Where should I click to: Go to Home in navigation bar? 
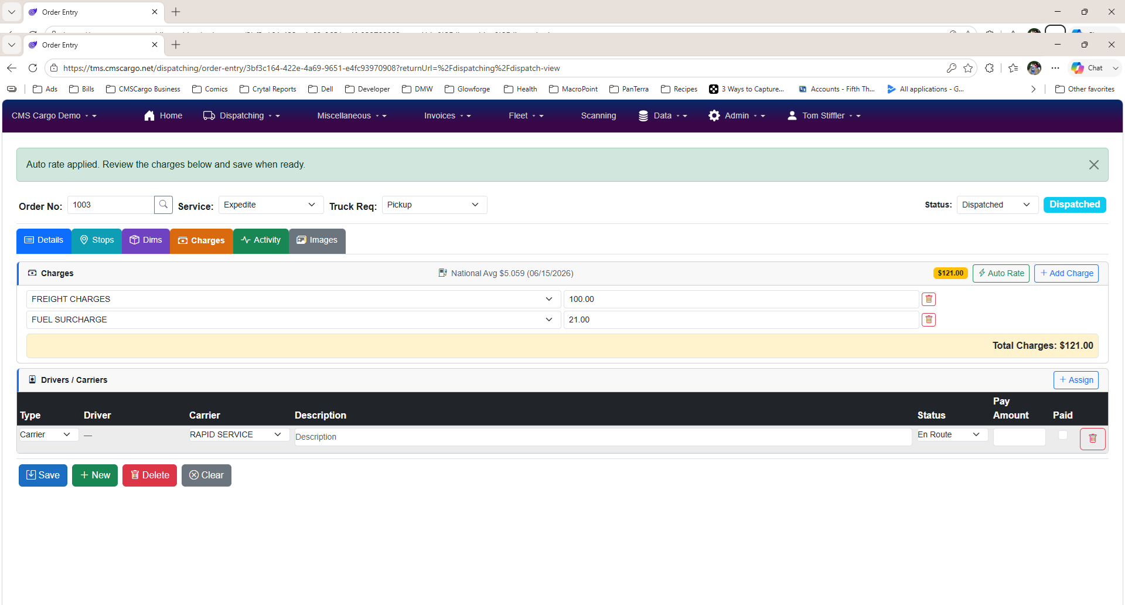pos(163,115)
